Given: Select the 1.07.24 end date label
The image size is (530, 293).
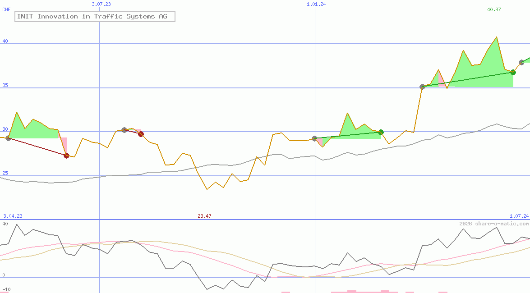Looking at the screenshot, I should [x=519, y=216].
